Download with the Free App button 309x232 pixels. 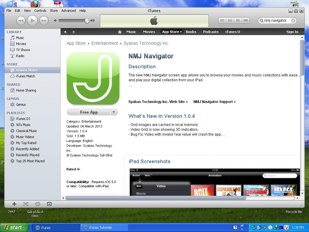click(x=88, y=112)
